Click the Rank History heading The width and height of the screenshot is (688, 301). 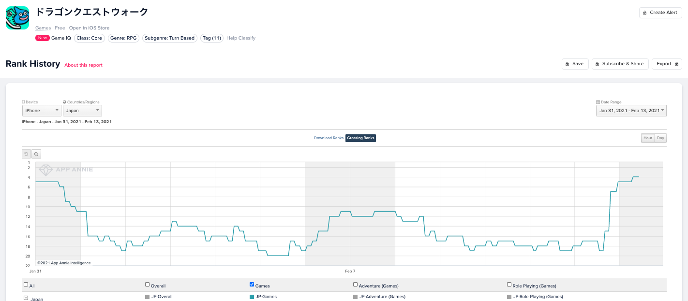click(x=33, y=64)
